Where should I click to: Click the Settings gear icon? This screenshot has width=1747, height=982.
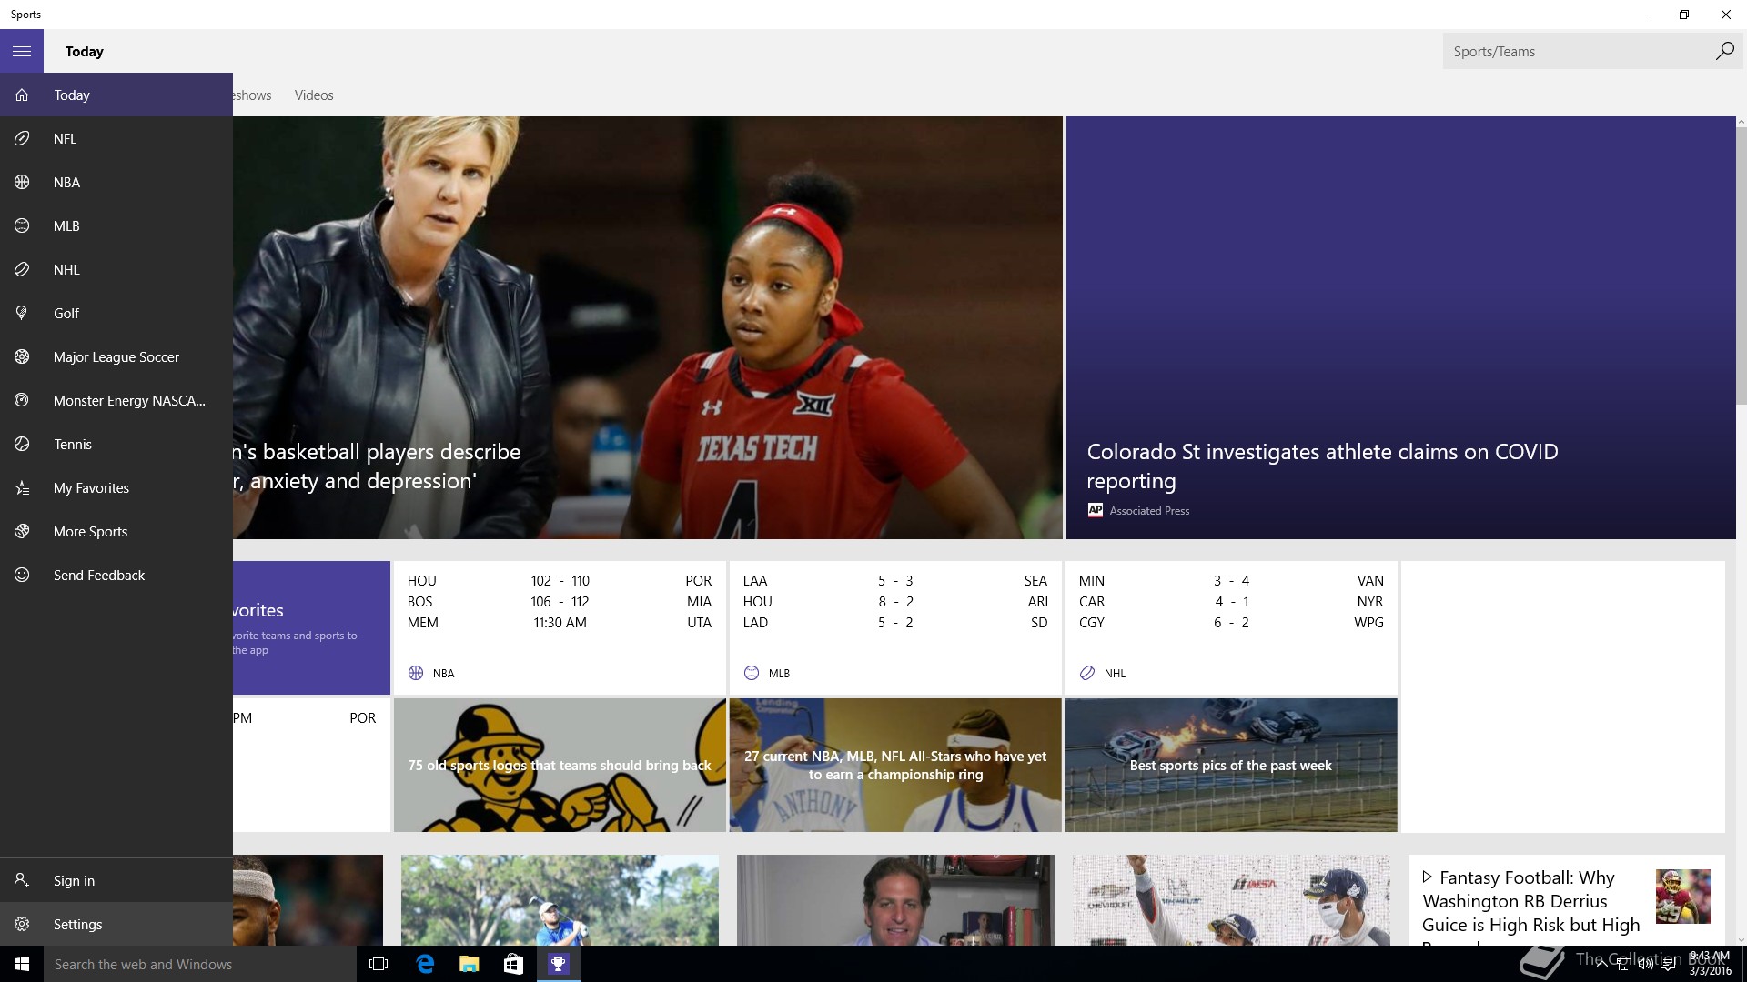[22, 924]
